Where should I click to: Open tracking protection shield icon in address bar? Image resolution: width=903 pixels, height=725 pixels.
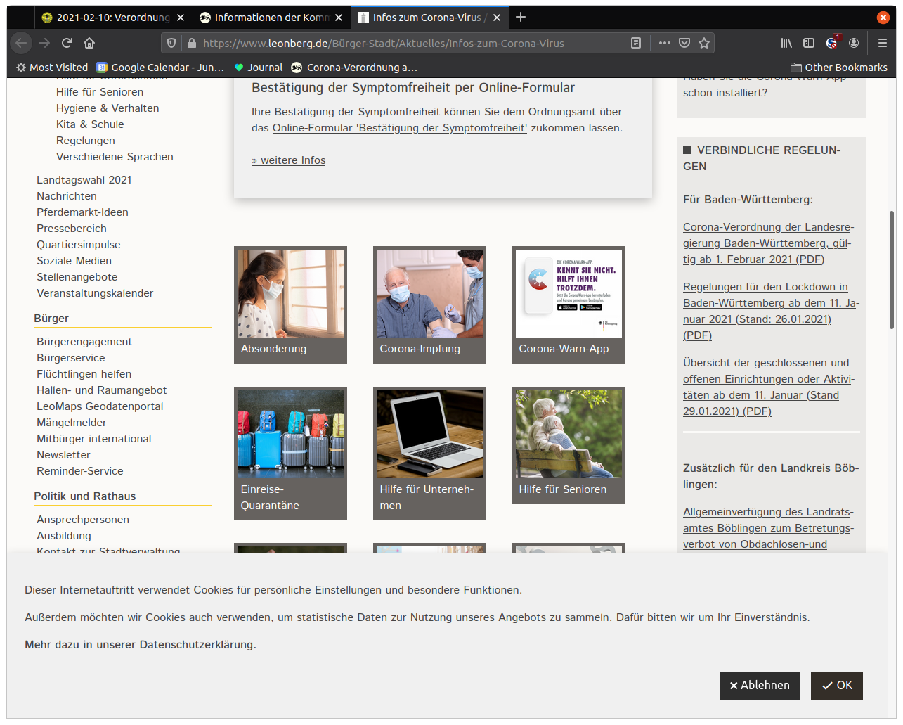tap(171, 43)
